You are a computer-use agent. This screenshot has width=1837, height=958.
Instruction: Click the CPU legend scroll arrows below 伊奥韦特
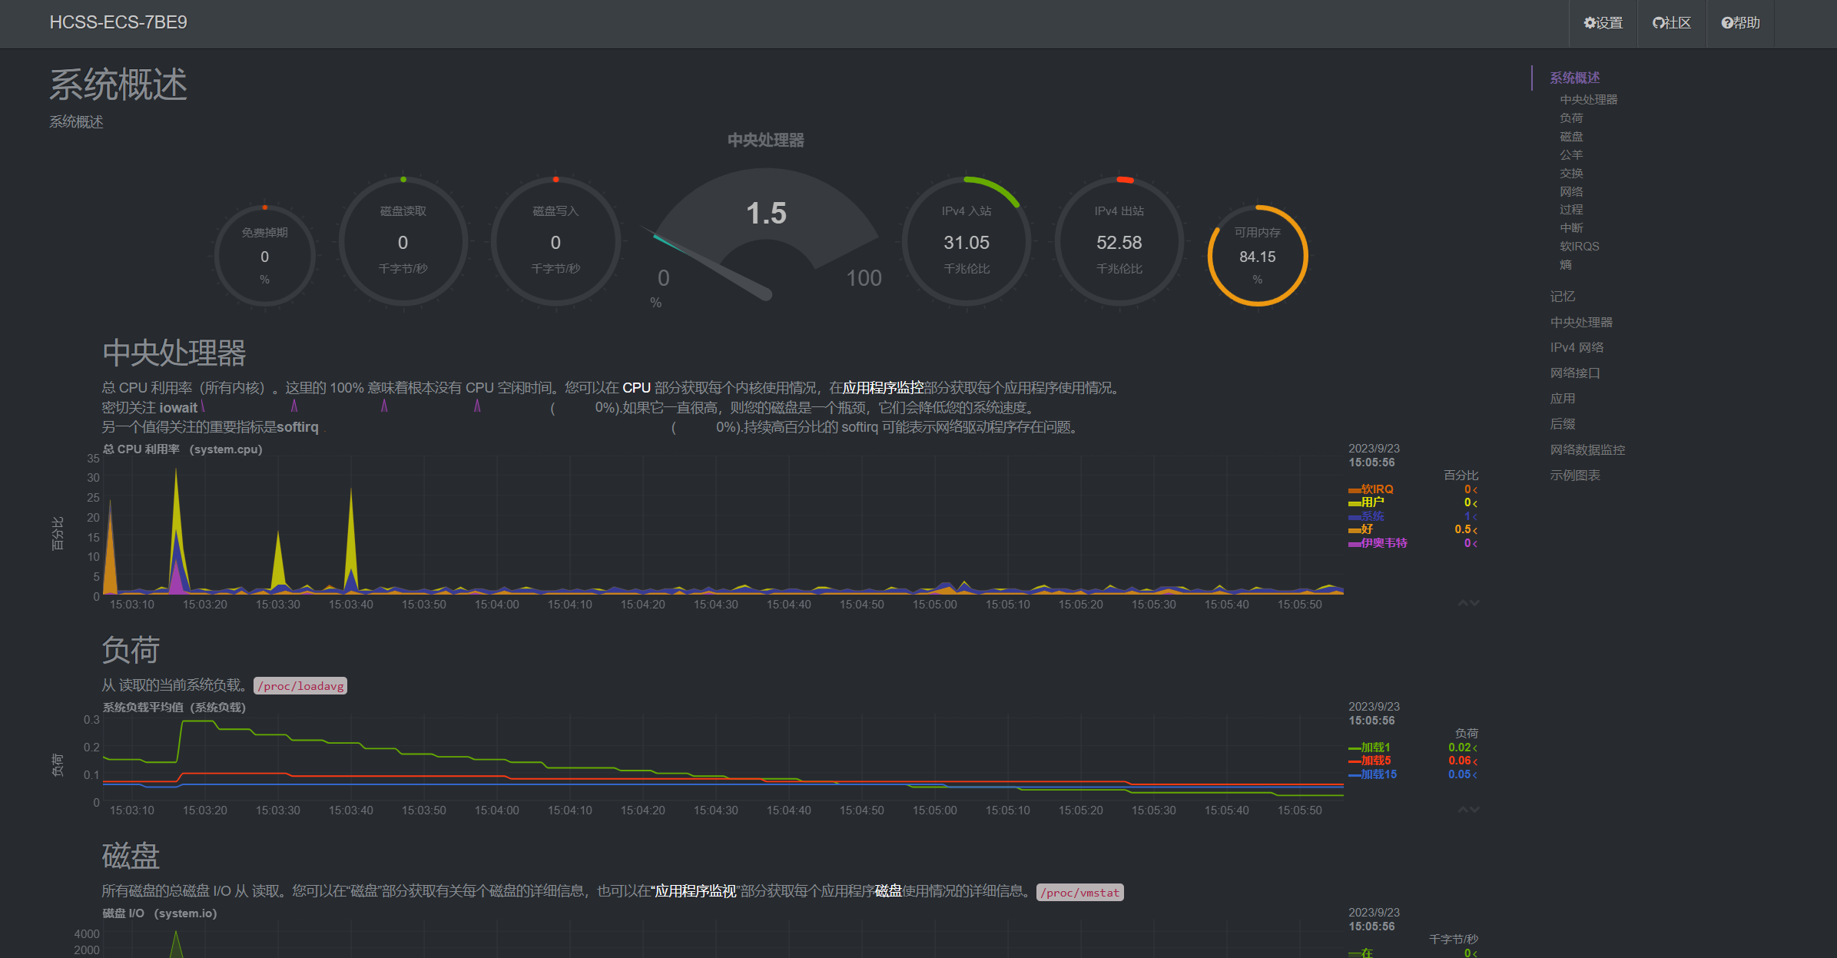(x=1468, y=603)
